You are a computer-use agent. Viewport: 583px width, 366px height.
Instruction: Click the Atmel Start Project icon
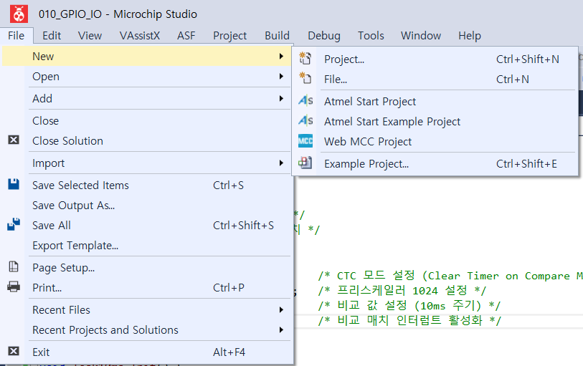(x=305, y=100)
